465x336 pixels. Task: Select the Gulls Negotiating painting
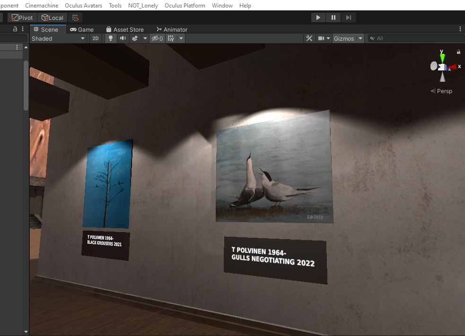coord(274,166)
